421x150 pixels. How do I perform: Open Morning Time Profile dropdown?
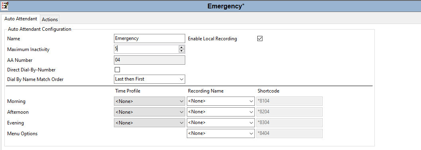(149, 101)
